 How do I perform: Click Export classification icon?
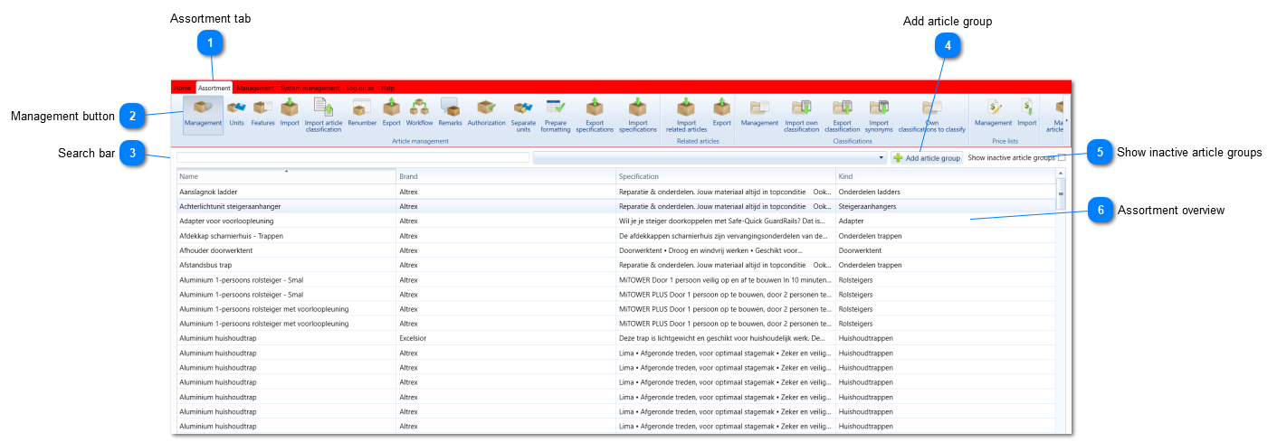pos(842,115)
